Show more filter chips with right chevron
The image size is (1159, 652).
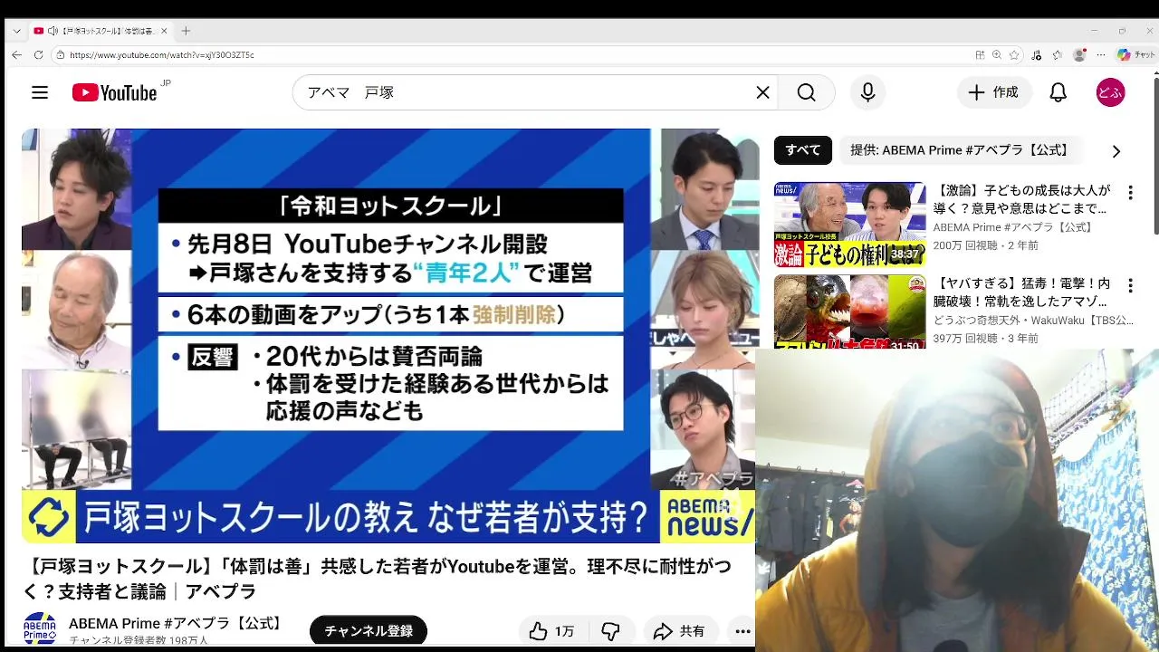(x=1116, y=151)
